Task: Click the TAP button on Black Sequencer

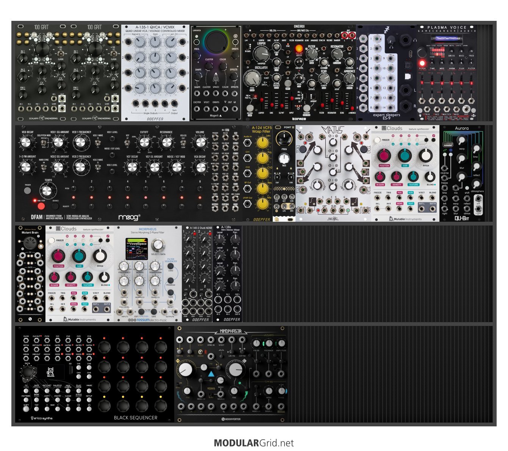Action: click(x=36, y=409)
